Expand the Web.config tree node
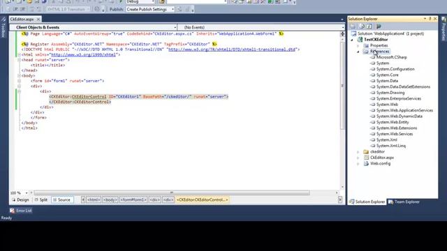 pos(358,164)
